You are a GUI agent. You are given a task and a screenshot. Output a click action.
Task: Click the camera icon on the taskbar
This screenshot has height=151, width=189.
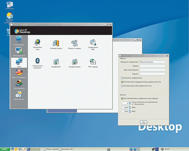click(109, 149)
